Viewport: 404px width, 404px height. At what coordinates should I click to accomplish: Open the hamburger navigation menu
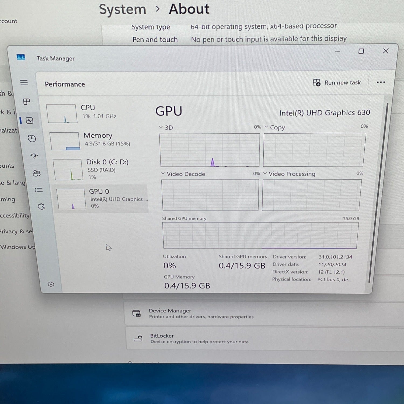point(24,83)
